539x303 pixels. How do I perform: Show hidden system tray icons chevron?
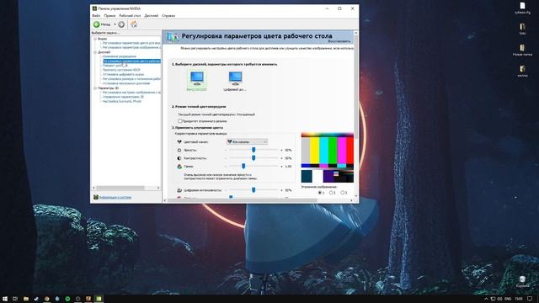(486, 299)
